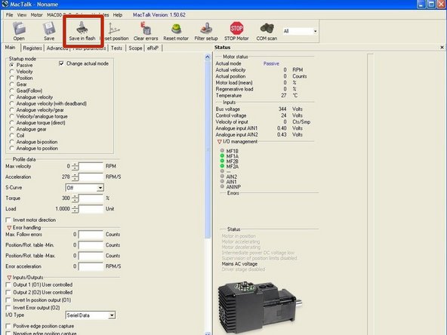Screen dimensions: 447x335
Task: Switch to the Scope tab
Action: (x=135, y=48)
